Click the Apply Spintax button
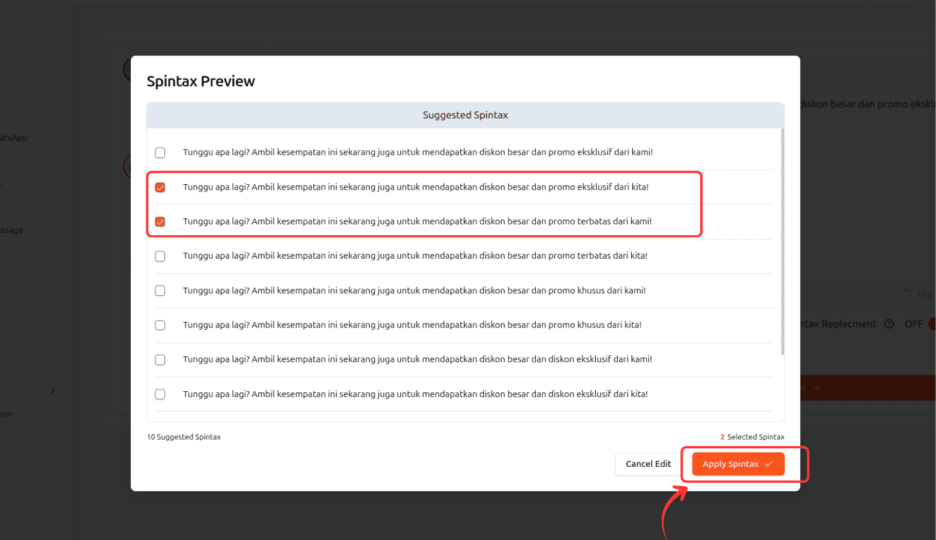 (737, 464)
